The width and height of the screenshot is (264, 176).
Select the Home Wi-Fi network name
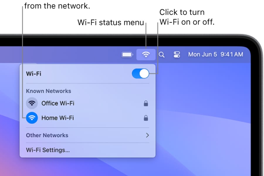click(57, 118)
